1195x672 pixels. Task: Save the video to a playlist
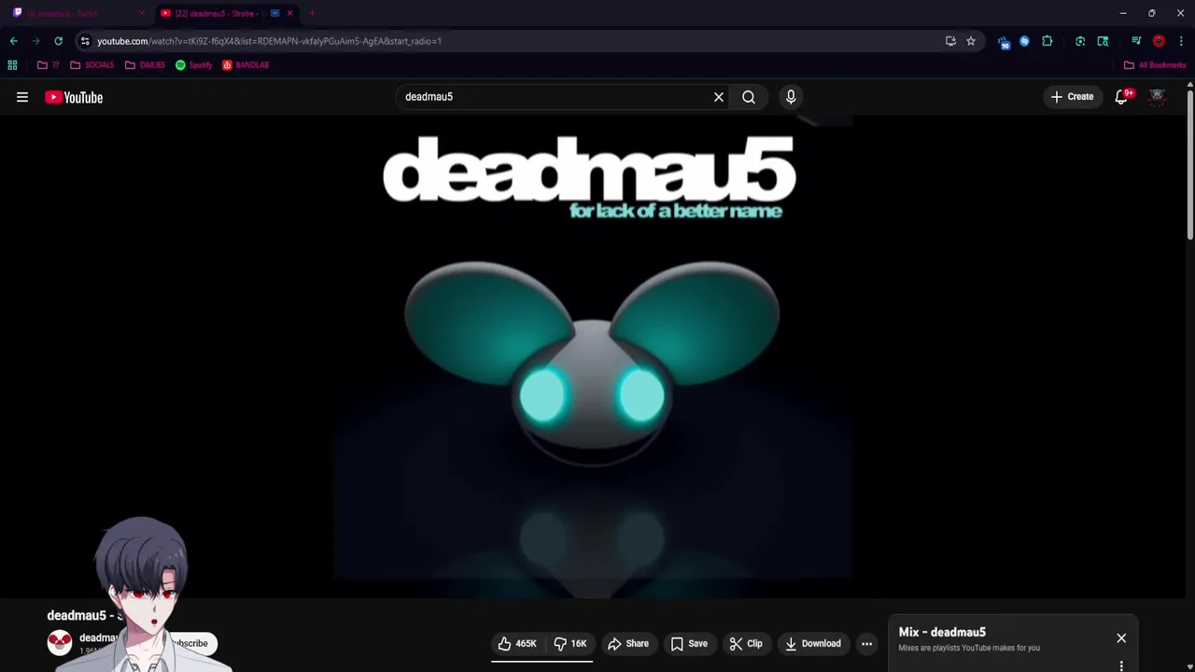click(689, 643)
